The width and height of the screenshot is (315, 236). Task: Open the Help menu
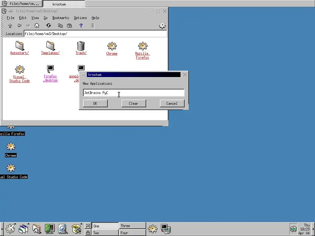pos(95,18)
